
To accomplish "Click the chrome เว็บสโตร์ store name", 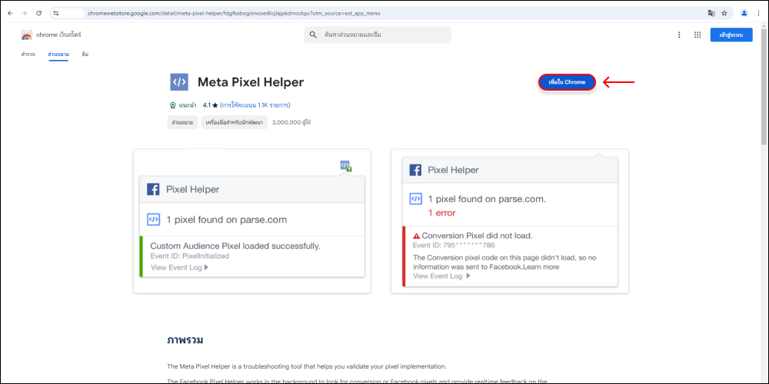I will [58, 35].
